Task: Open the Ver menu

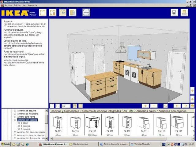Action: tap(24, 6)
